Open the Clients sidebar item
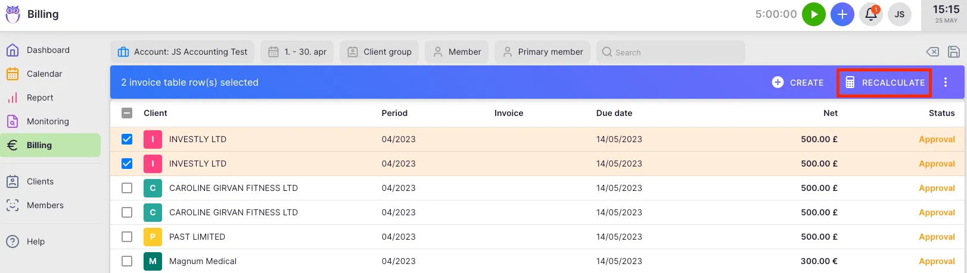967x273 pixels. click(x=40, y=181)
